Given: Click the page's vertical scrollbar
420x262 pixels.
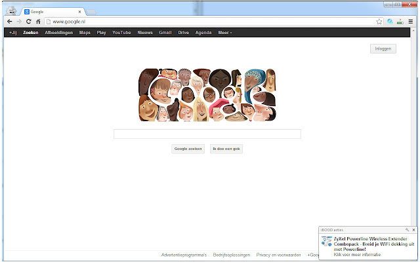Looking at the screenshot, I should (x=414, y=128).
